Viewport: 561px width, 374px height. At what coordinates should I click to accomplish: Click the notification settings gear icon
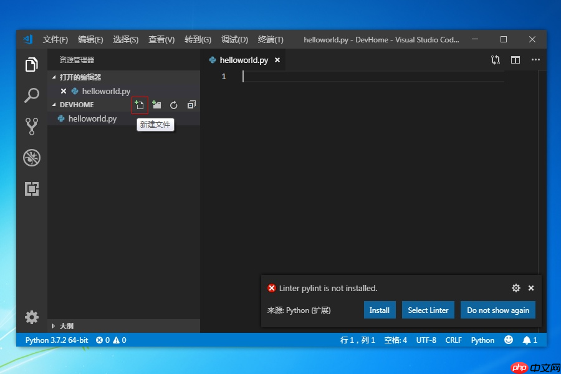click(515, 288)
